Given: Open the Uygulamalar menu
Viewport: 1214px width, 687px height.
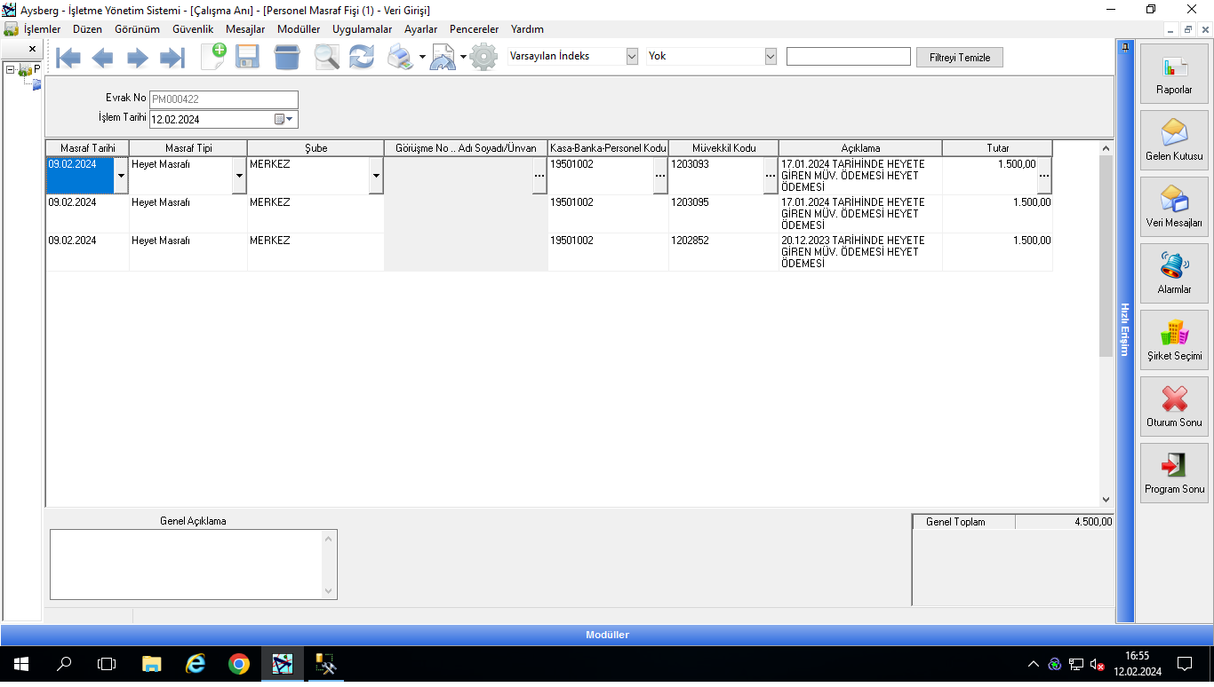Looking at the screenshot, I should (362, 29).
